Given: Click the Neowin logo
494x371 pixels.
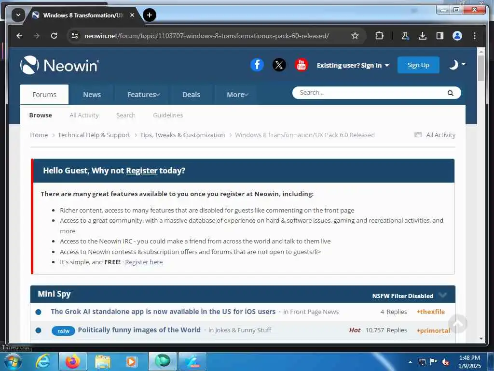Looking at the screenshot, I should coord(60,65).
